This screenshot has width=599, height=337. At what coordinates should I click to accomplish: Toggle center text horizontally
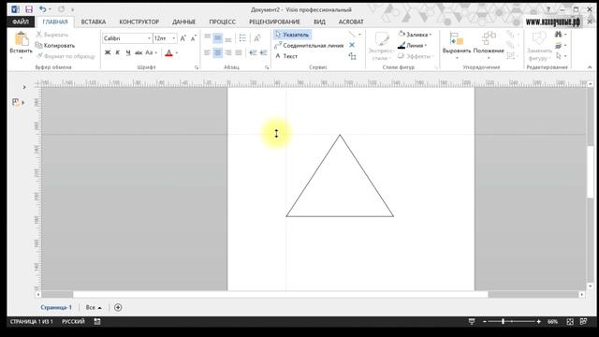coord(218,52)
